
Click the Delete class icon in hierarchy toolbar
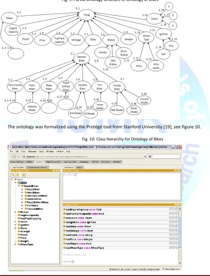click(x=23, y=175)
